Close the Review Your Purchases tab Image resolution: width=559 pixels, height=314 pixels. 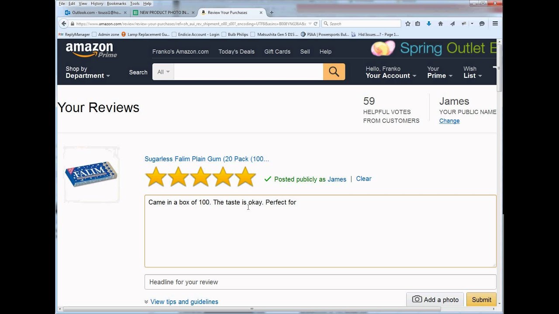point(261,13)
